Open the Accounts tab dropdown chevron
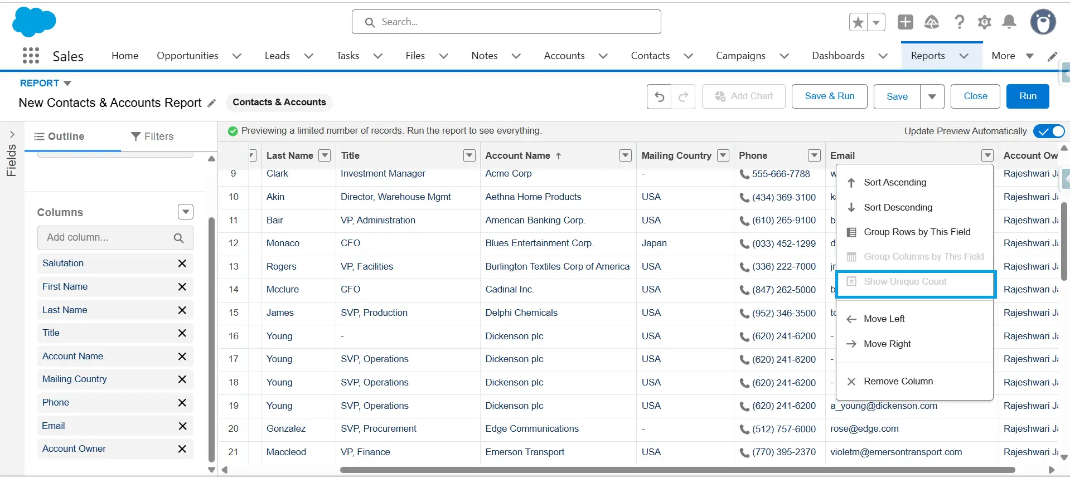The width and height of the screenshot is (1070, 483). point(603,56)
